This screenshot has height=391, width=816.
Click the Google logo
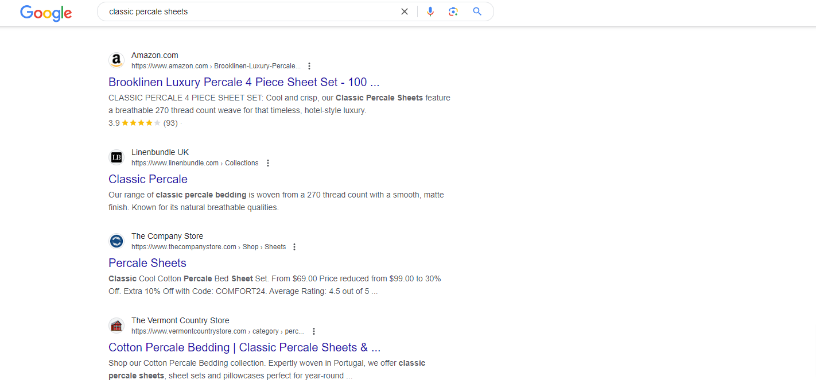tap(46, 13)
